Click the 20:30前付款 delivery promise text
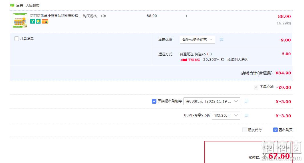 point(226,60)
